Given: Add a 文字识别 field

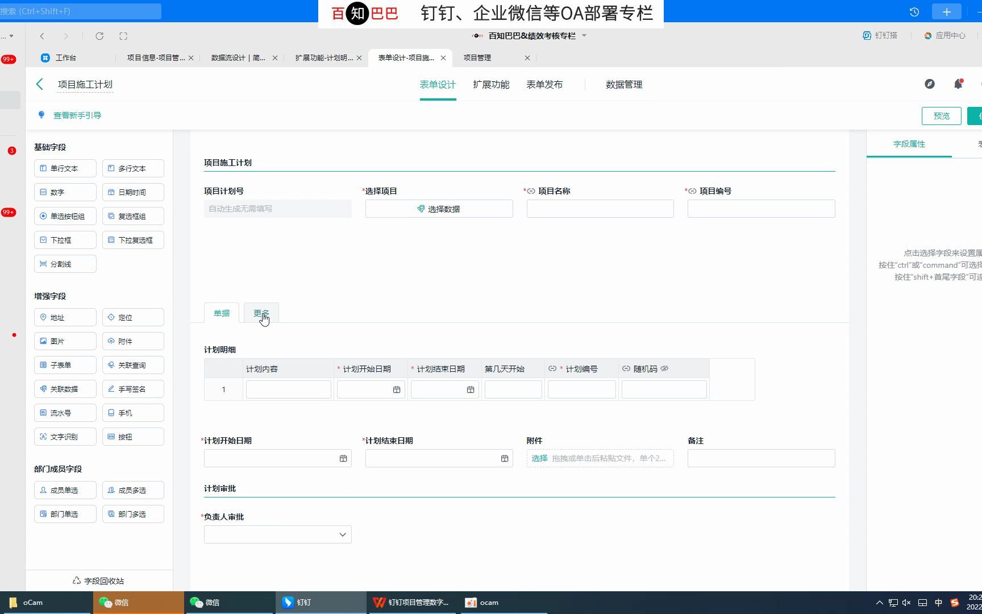Looking at the screenshot, I should (65, 437).
